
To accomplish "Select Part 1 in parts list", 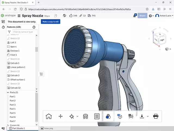I will point(13,97).
